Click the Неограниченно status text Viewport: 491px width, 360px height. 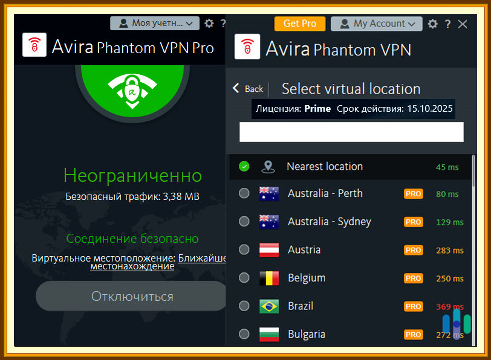point(132,175)
